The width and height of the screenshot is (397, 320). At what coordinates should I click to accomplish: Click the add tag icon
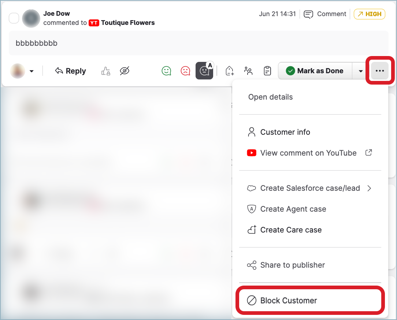point(230,71)
